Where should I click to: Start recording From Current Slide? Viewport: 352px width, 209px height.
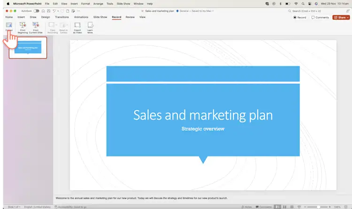[x=36, y=28]
